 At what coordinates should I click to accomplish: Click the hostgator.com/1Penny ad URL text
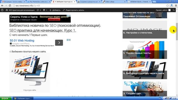[x=21, y=44]
